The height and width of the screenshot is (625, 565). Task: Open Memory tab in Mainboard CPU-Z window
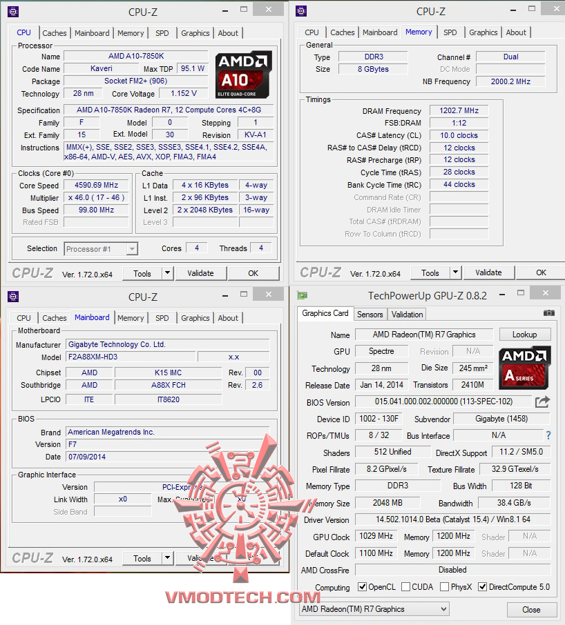131,318
